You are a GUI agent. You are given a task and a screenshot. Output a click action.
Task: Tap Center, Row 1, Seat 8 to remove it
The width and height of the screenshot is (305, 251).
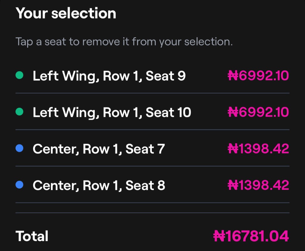[x=99, y=185]
